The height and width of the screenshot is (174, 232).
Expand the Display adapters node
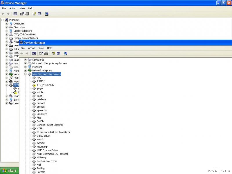[7, 31]
